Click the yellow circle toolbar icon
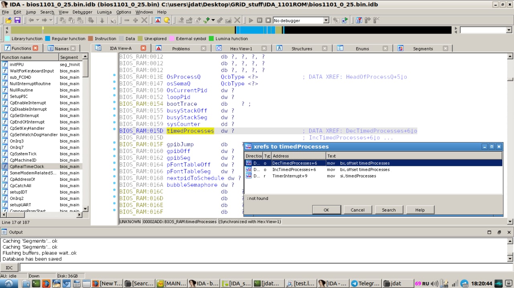Viewport: 514px width, 288px height. pos(167,20)
